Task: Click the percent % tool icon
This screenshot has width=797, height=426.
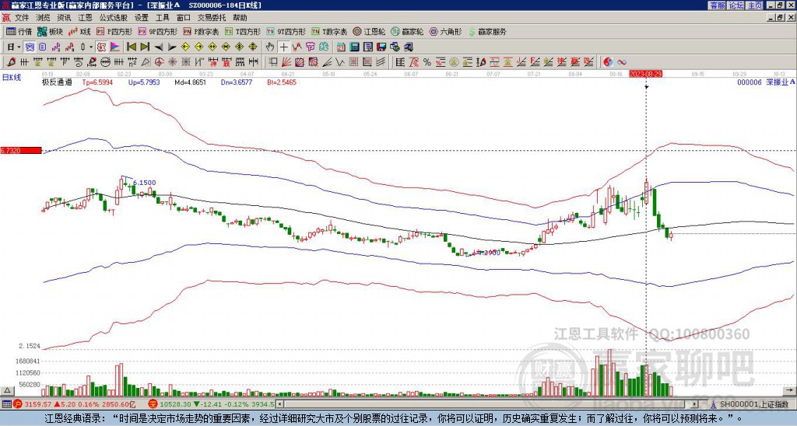Action: click(x=427, y=62)
